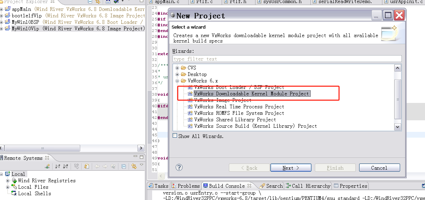Click the Local connection icon in Remote Systems tree
This screenshot has height=200, width=425.
8,174
